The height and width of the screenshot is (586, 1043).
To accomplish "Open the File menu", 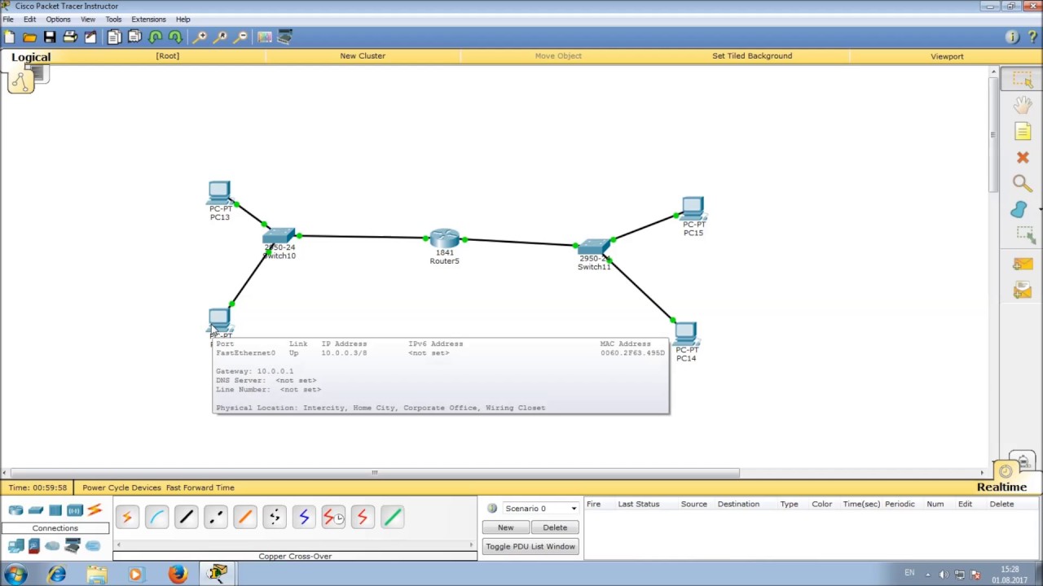I will [x=8, y=20].
